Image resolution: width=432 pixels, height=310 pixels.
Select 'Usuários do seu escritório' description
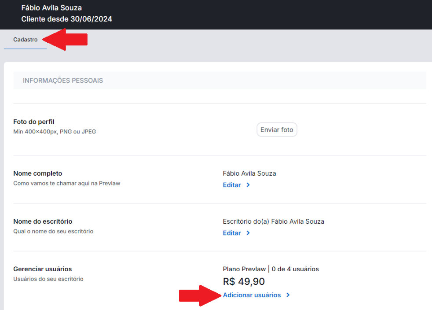(48, 279)
